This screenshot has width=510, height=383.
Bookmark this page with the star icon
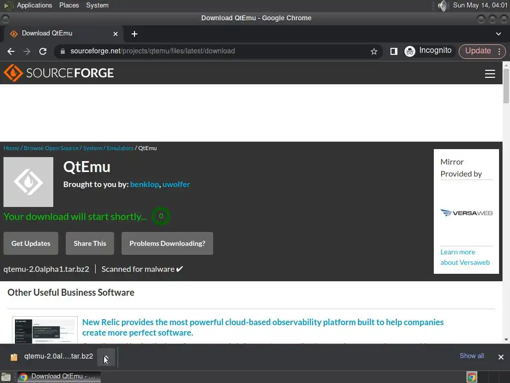[374, 51]
